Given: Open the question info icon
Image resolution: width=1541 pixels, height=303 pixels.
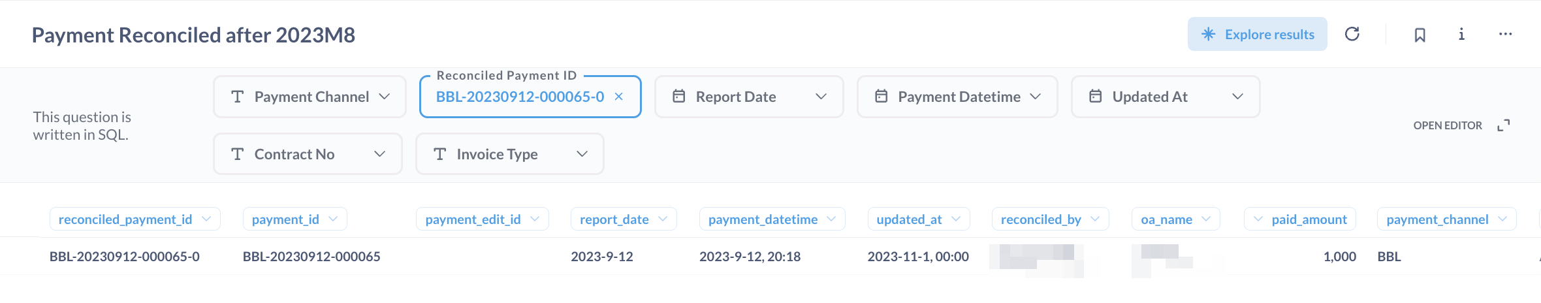Looking at the screenshot, I should (x=1461, y=34).
